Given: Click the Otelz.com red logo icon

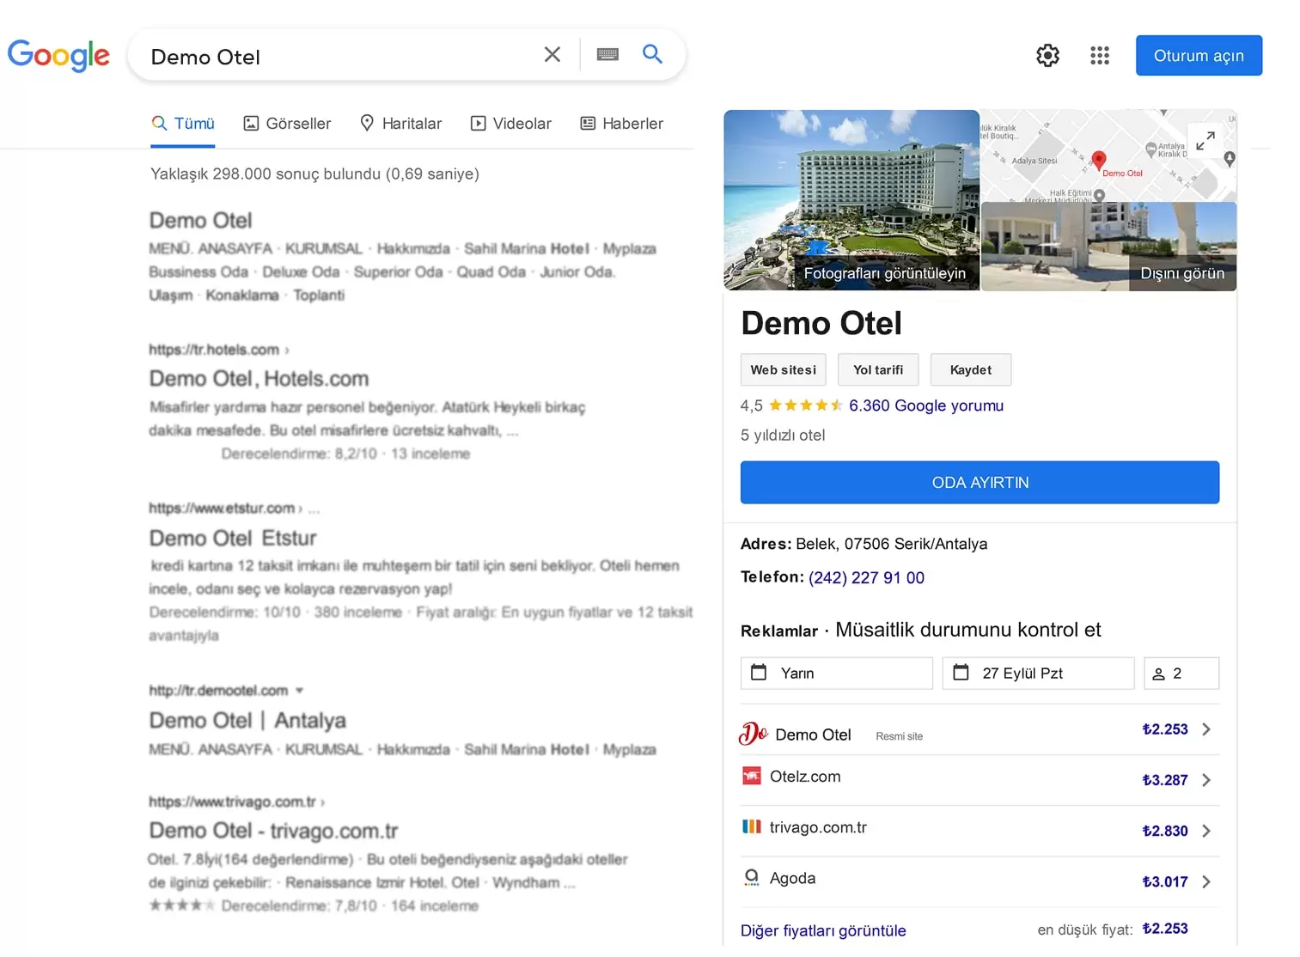Looking at the screenshot, I should [752, 776].
